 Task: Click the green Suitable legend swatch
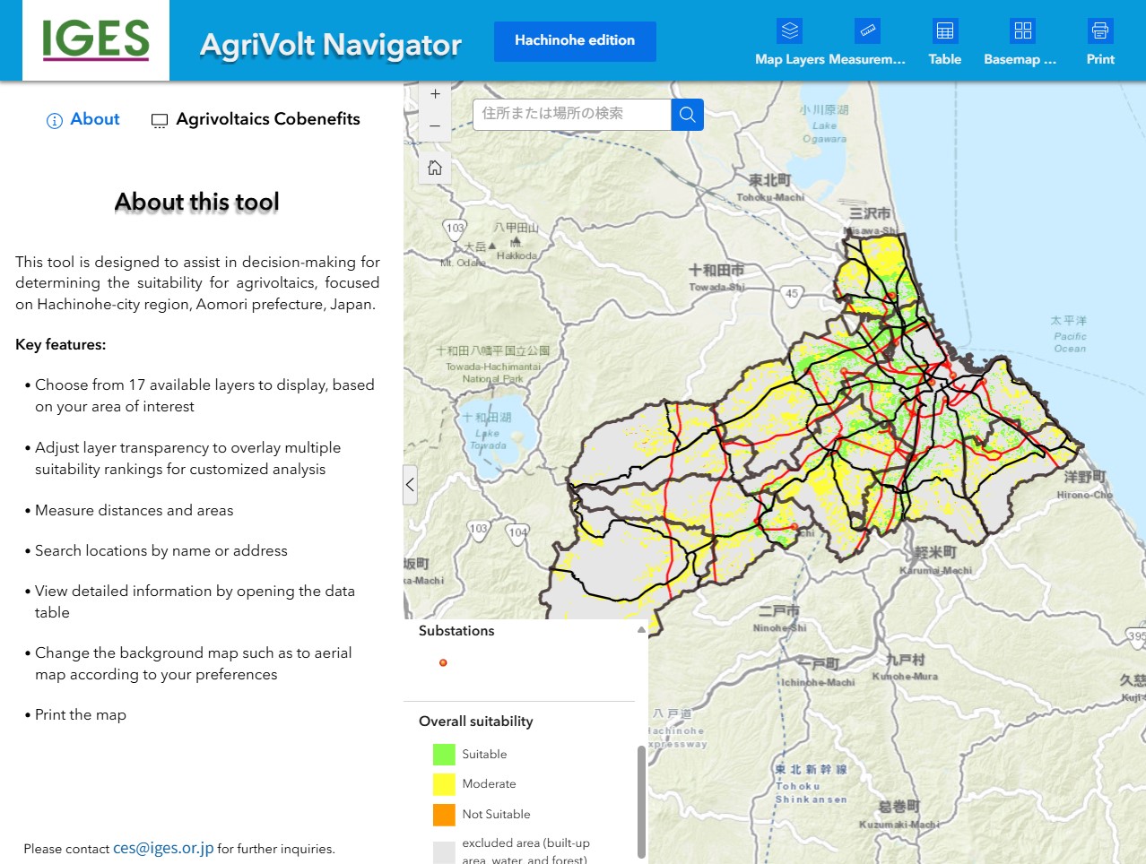444,755
